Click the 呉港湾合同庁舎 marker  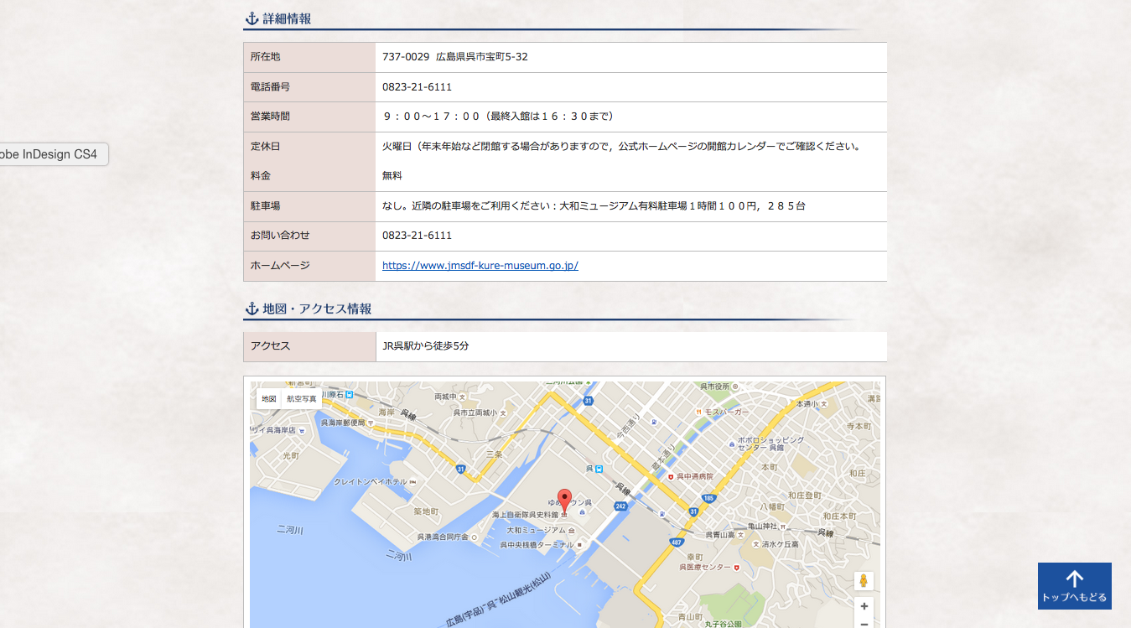474,537
